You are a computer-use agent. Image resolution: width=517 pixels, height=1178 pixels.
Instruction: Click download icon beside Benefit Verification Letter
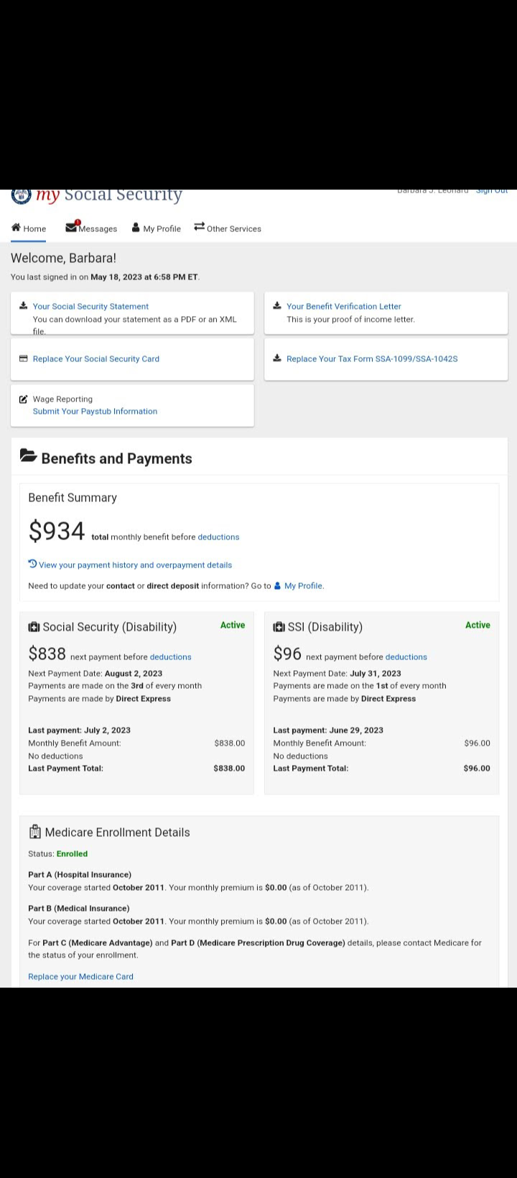coord(277,305)
